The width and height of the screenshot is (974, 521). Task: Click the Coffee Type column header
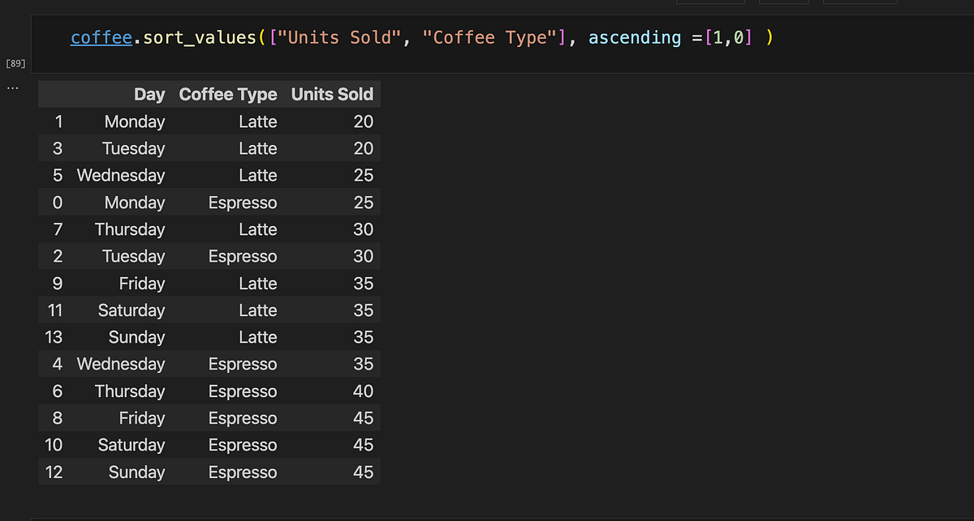[228, 94]
